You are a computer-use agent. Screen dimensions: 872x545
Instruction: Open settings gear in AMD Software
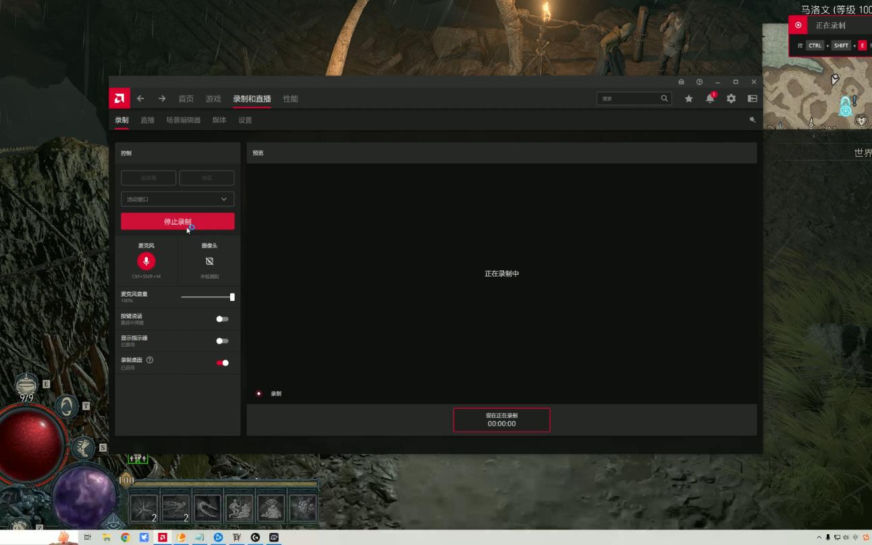(x=731, y=98)
